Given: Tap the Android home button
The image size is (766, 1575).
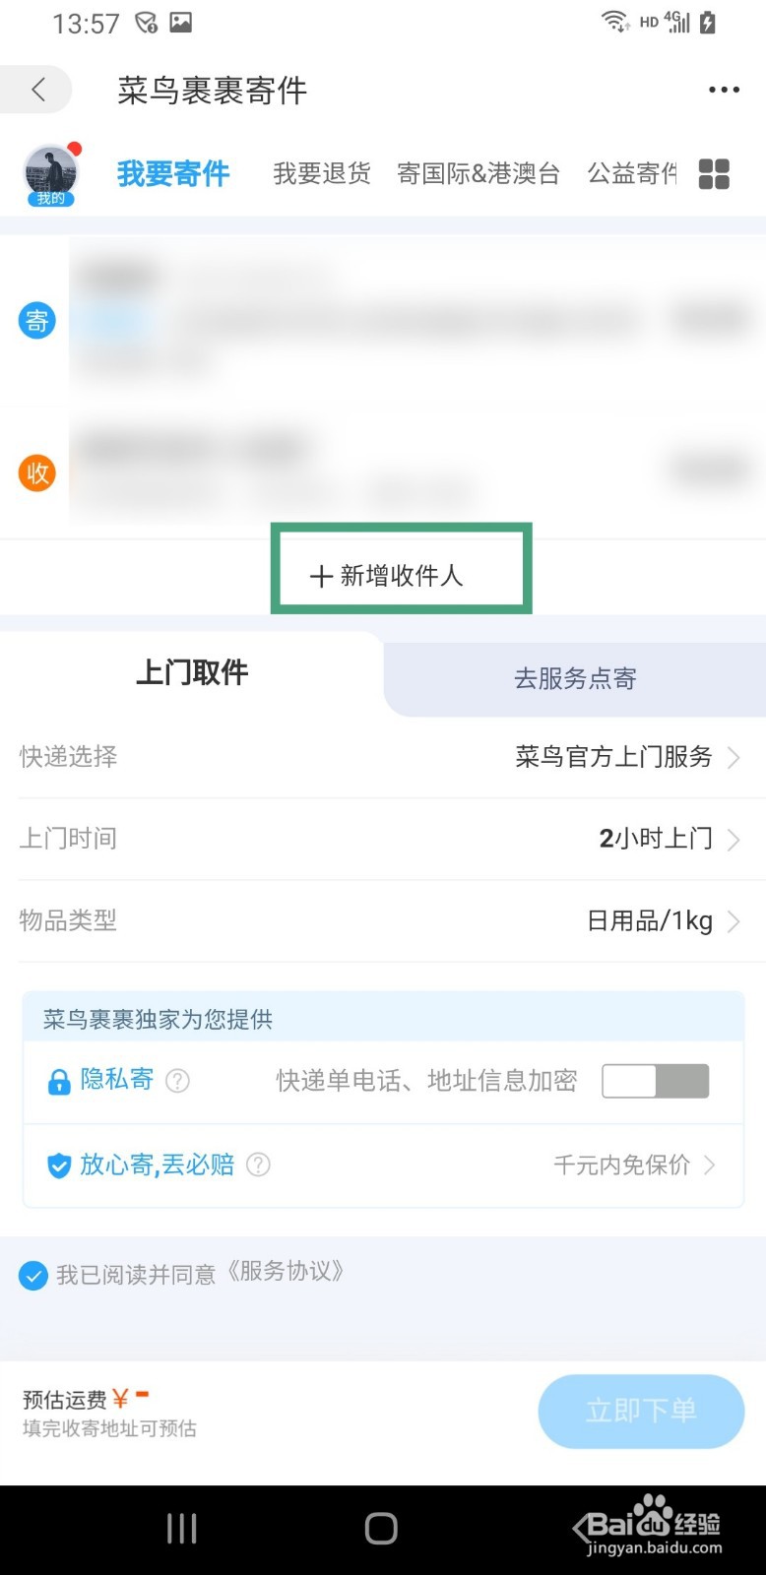Looking at the screenshot, I should pos(381,1528).
